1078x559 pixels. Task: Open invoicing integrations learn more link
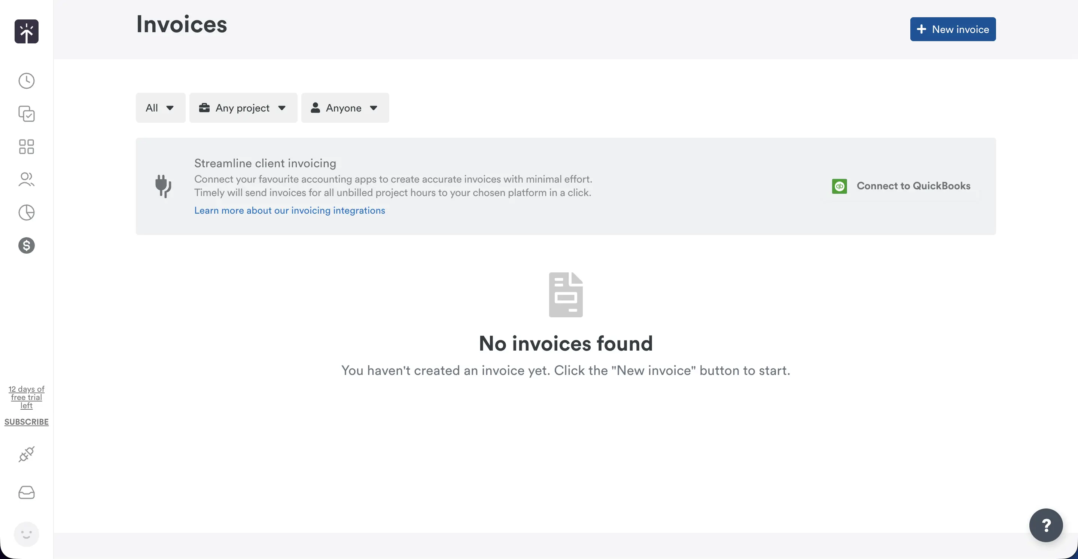click(x=290, y=210)
